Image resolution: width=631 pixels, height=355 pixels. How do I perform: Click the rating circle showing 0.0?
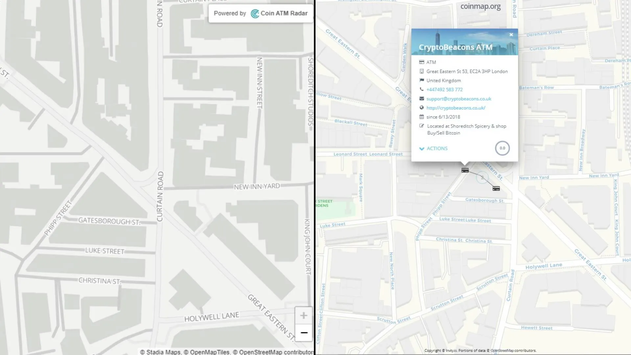[x=502, y=148]
